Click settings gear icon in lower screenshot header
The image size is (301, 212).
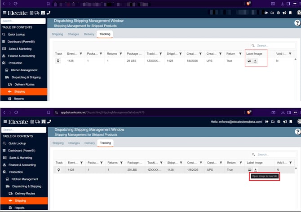(x=279, y=121)
